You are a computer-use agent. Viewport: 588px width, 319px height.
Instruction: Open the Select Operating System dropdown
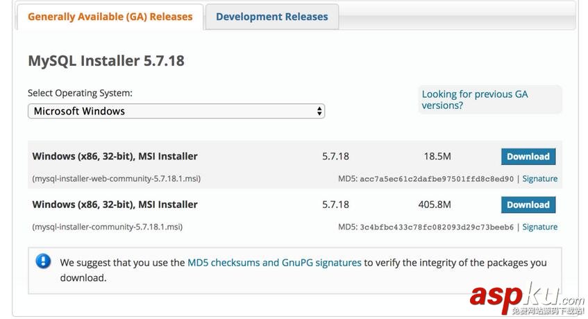tap(176, 111)
